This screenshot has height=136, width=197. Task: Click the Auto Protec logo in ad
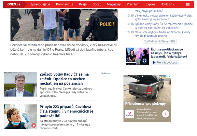(x=129, y=114)
